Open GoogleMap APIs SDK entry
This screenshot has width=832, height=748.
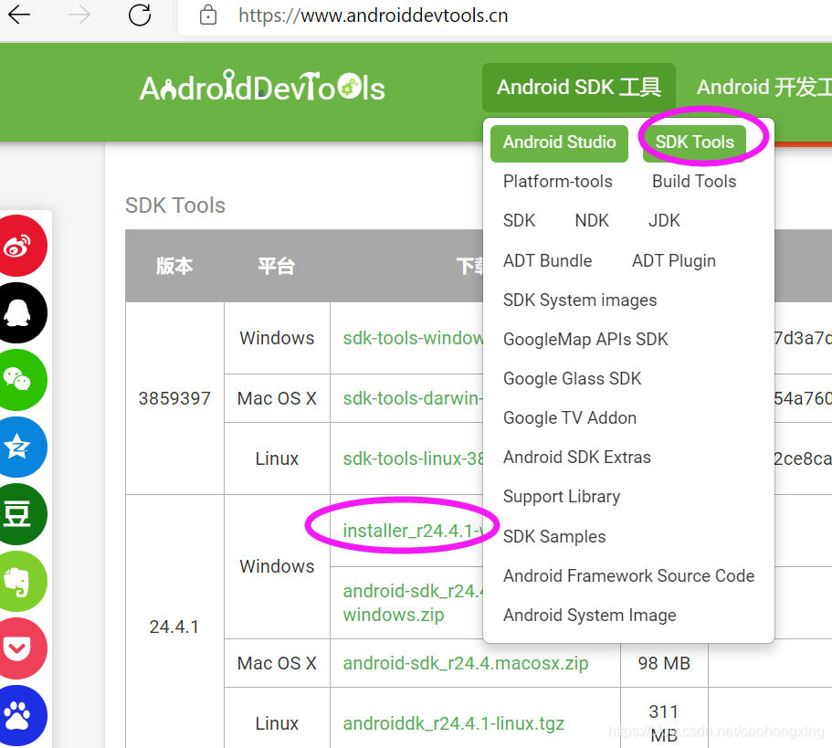[x=585, y=340]
